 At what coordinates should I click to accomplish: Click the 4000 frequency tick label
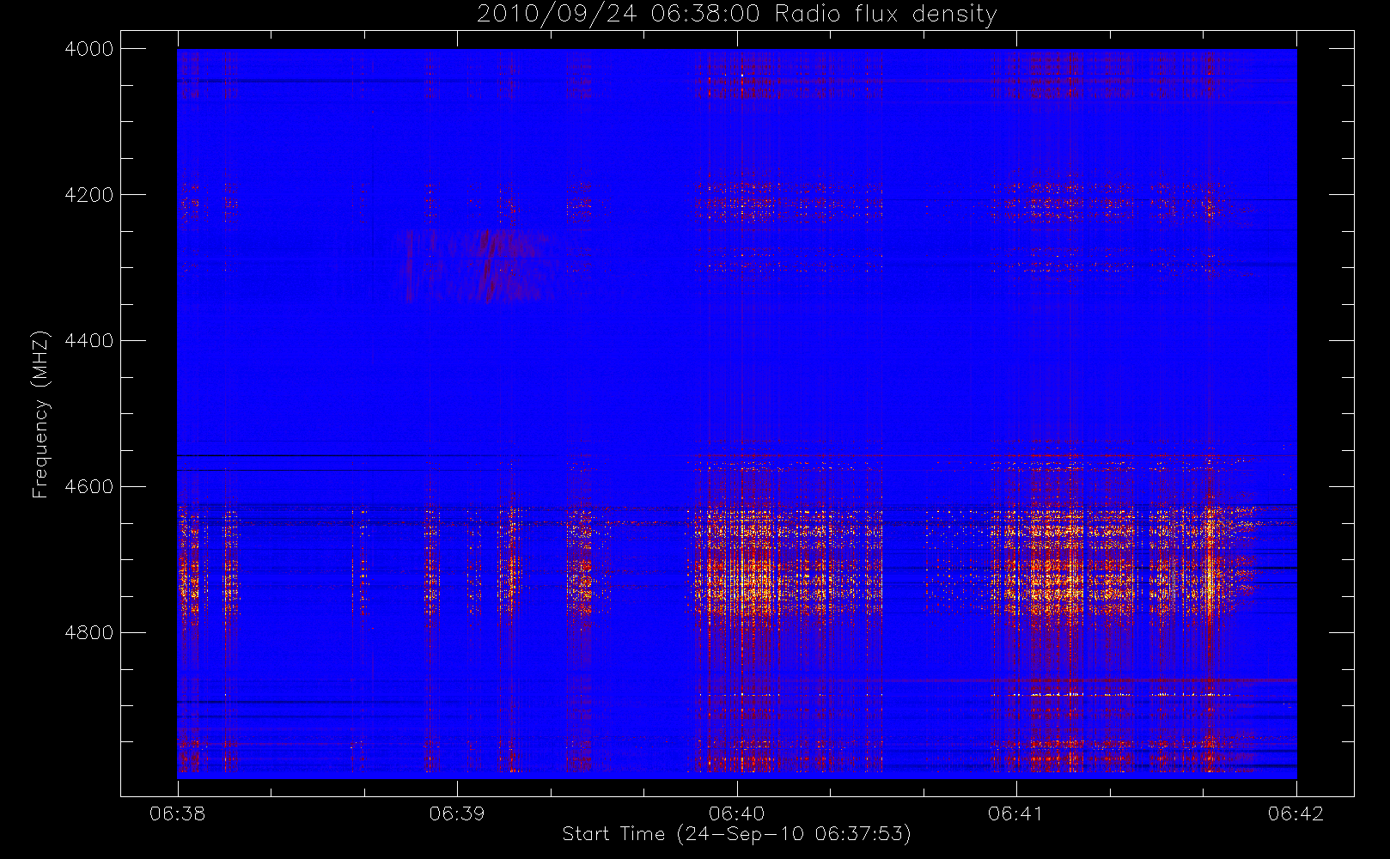coord(89,49)
